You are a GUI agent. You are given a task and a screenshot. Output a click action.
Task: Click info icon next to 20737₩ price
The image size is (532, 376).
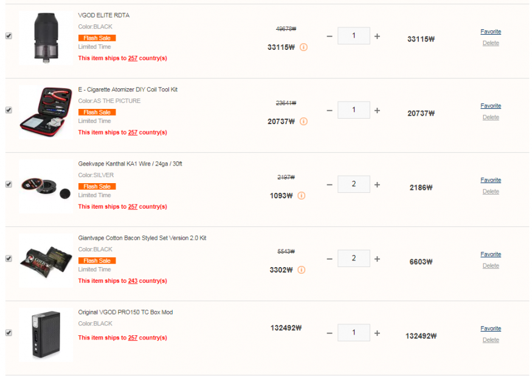[x=303, y=121]
